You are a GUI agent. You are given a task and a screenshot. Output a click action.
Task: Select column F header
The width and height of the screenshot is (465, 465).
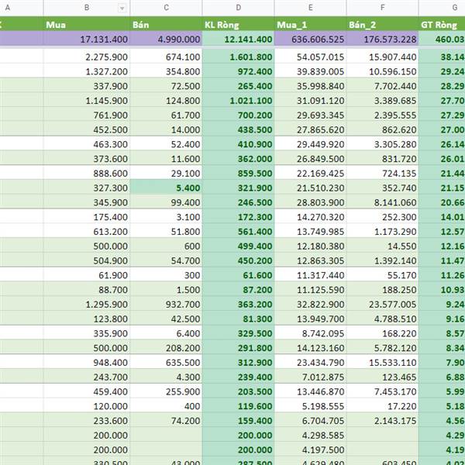tap(383, 8)
